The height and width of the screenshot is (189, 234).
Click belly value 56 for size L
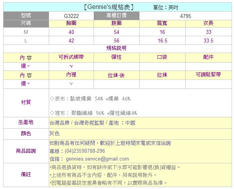click(116, 41)
